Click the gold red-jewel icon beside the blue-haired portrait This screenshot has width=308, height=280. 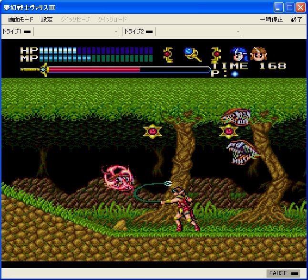[x=216, y=55]
